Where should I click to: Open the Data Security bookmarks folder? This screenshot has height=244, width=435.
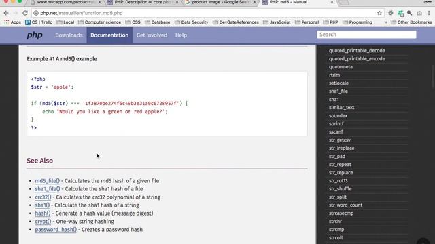(192, 22)
